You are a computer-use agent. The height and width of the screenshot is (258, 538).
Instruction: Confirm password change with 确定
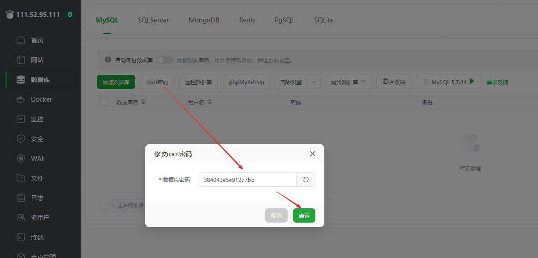click(304, 215)
